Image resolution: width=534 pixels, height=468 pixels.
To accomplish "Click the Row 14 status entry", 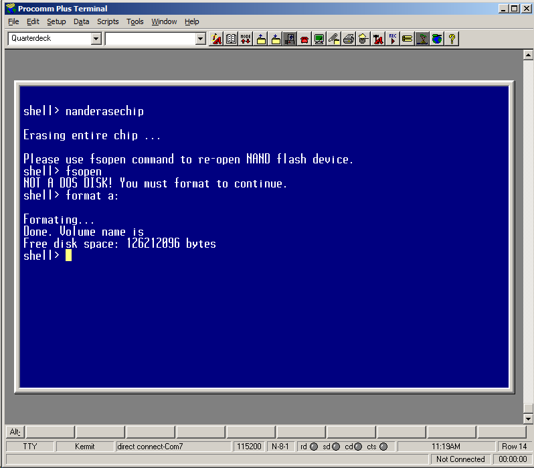I will [x=514, y=446].
